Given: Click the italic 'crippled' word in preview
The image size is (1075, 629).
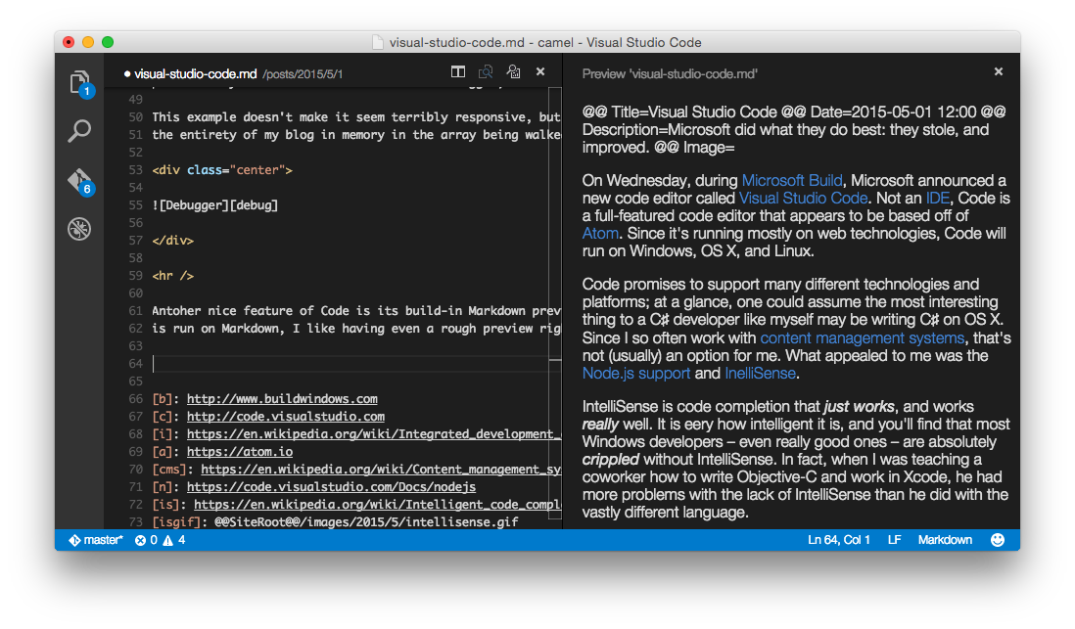Looking at the screenshot, I should click(x=610, y=460).
